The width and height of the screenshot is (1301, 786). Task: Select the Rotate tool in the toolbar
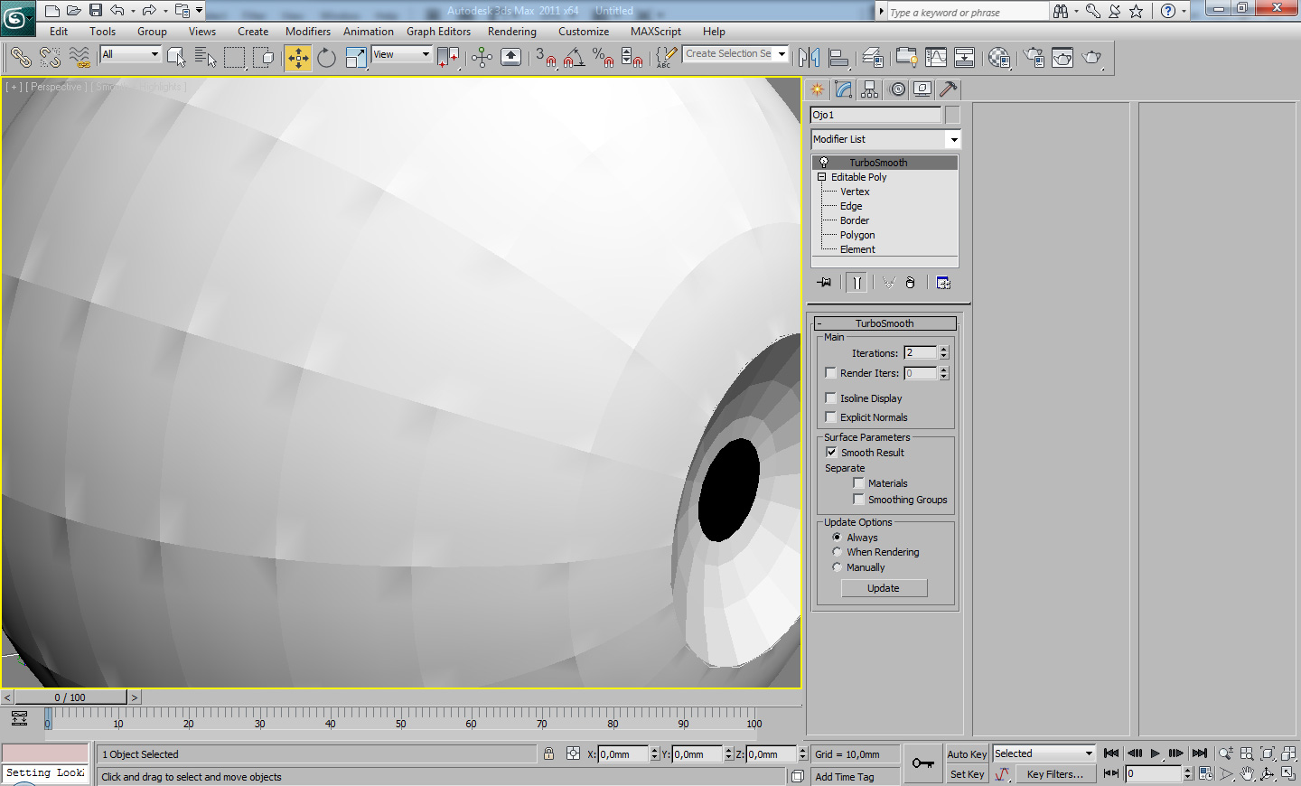click(326, 58)
